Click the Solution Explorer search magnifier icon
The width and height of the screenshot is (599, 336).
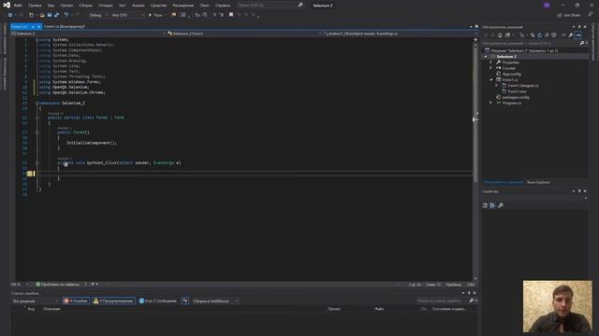(x=582, y=43)
